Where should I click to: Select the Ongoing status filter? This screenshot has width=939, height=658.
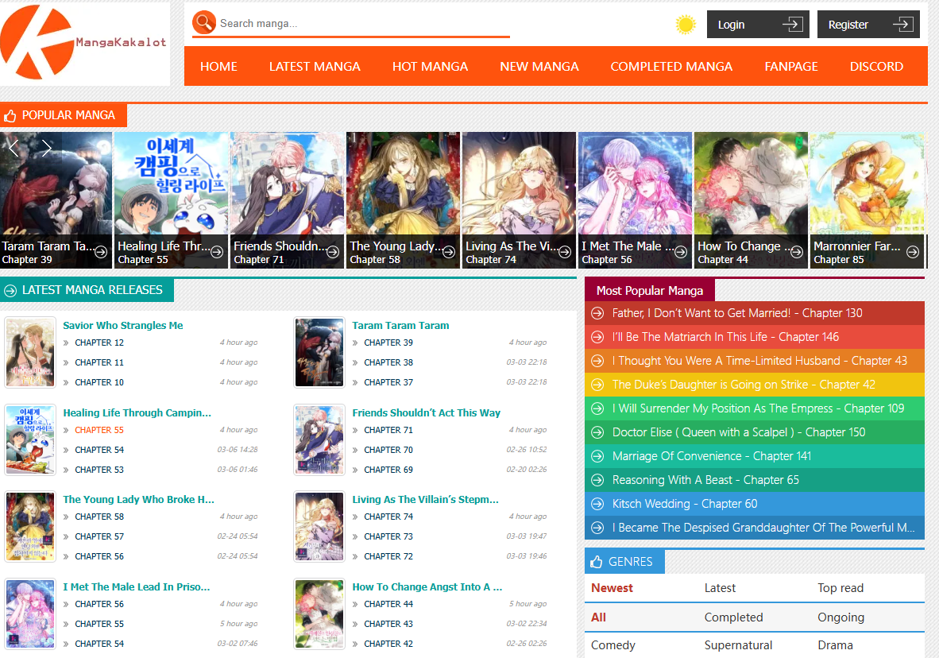pos(840,617)
